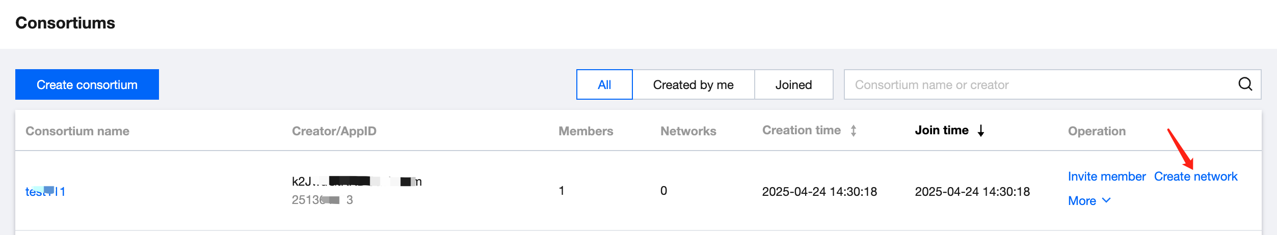1277x235 pixels.
Task: Click the Creation time sort arrows icon
Action: tap(854, 131)
